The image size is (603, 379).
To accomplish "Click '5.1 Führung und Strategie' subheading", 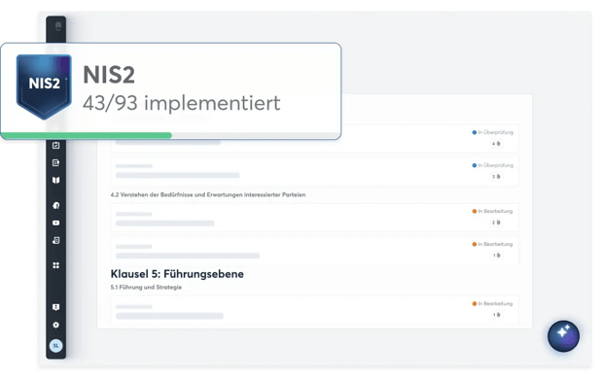I will pyautogui.click(x=146, y=287).
